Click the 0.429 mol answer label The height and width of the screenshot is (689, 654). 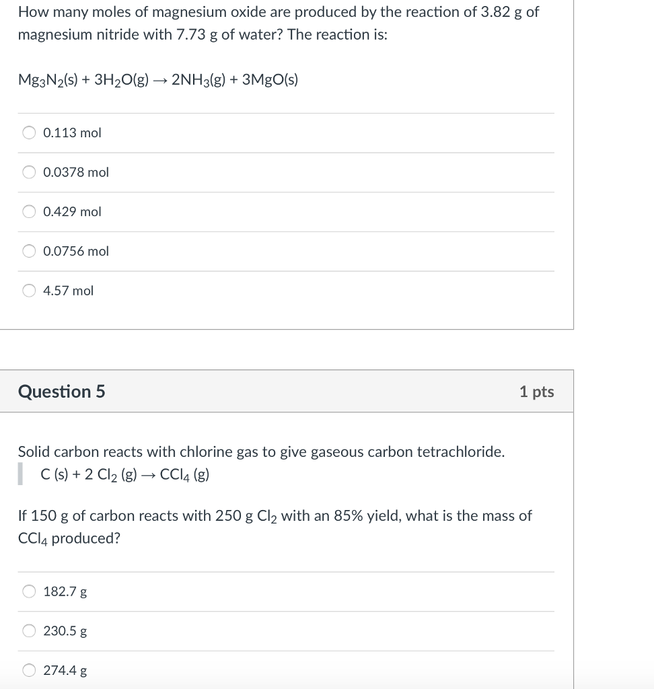click(71, 211)
